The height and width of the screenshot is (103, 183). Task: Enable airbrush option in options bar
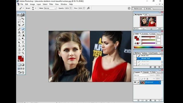pos(88,8)
